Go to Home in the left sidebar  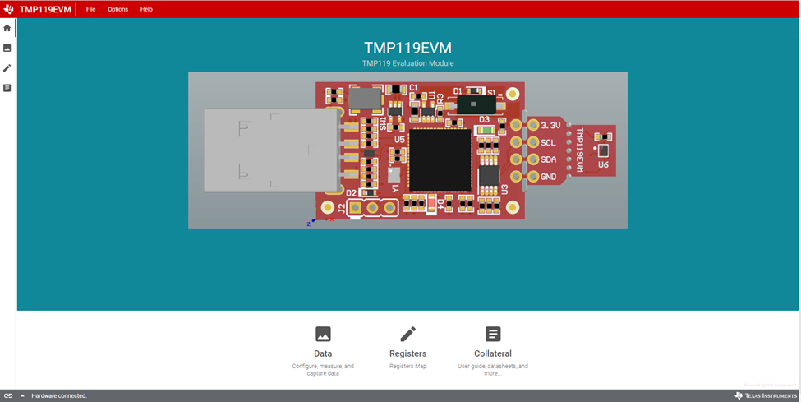(x=7, y=28)
